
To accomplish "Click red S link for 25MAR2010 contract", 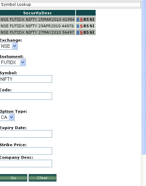I will tap(81, 19).
